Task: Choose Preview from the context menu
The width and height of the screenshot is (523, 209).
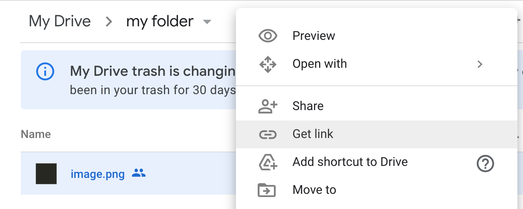Action: 314,36
